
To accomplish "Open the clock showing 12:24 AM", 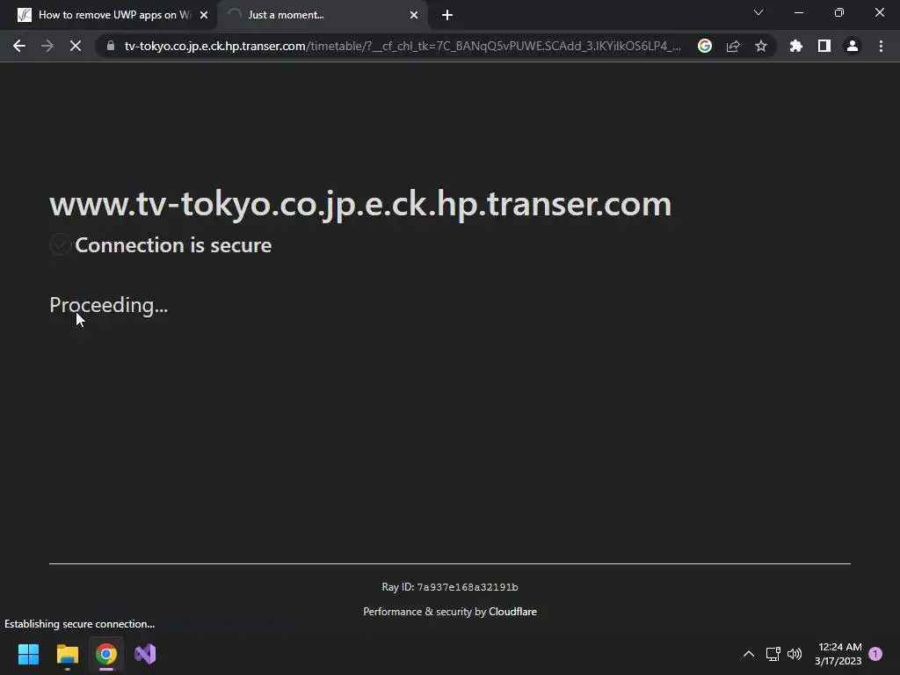I will pos(838,654).
